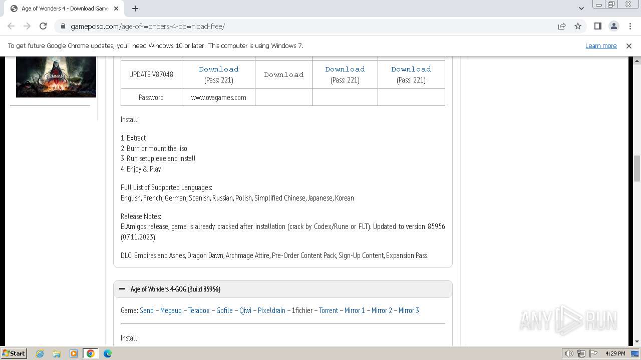Go forward in browser history
Image resolution: width=641 pixels, height=360 pixels.
coord(27,26)
